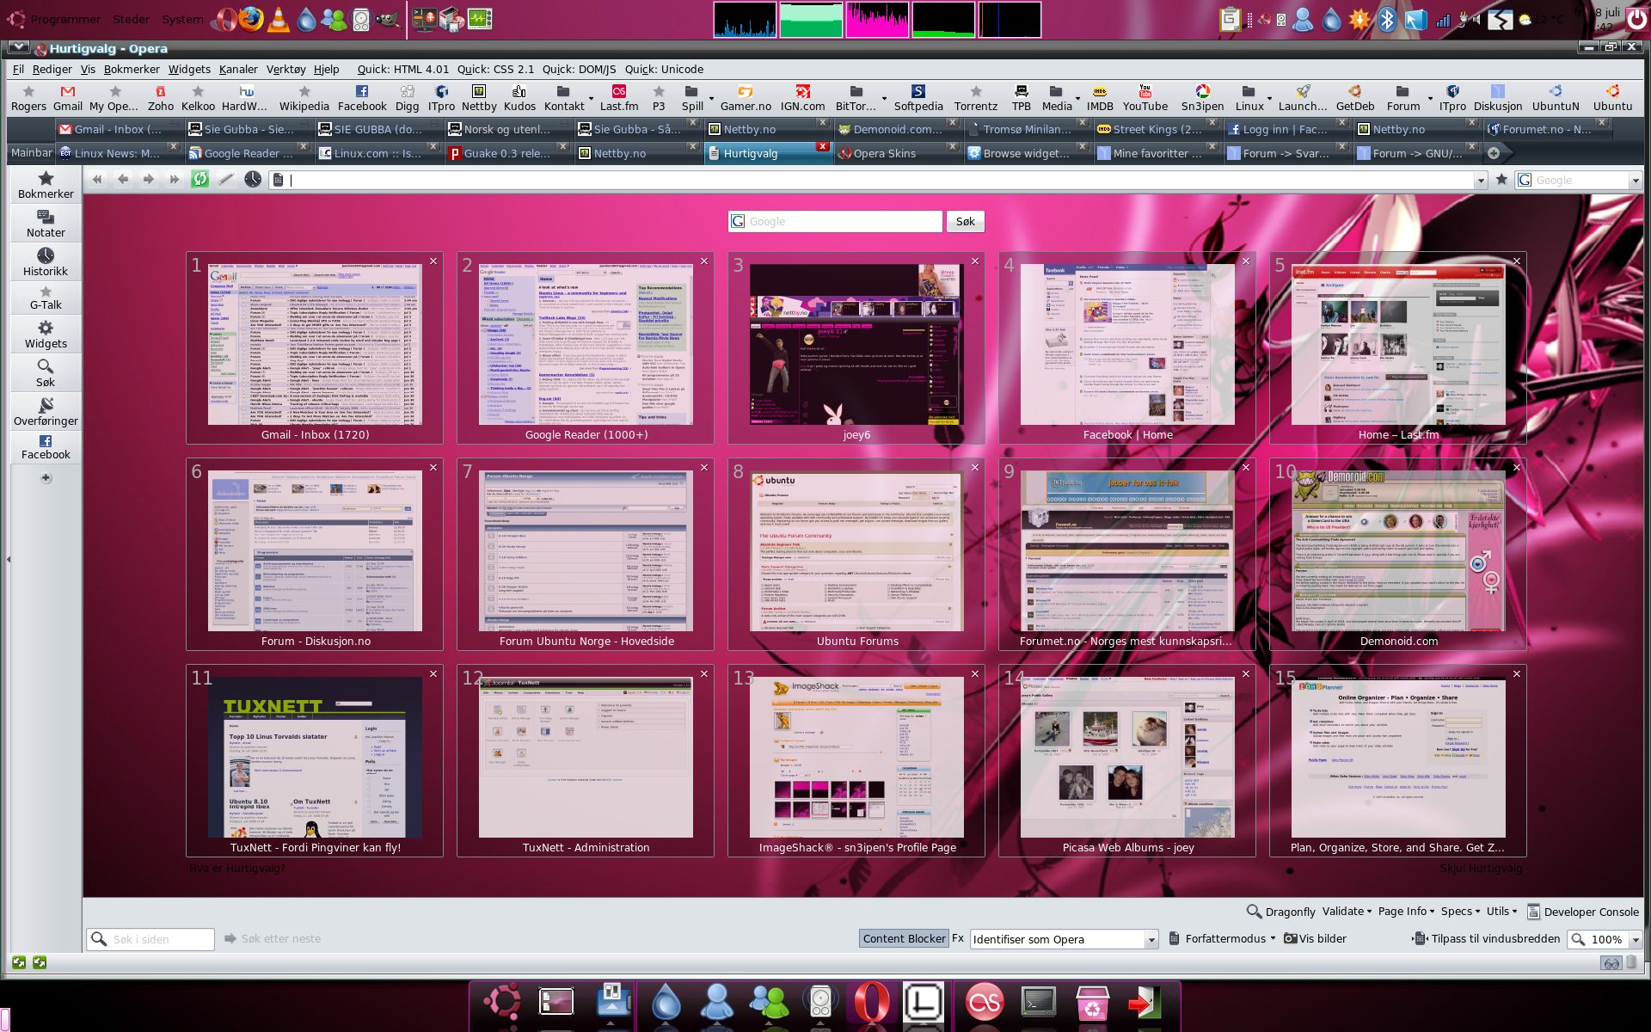Remove speed dial 5 Last.fm entry

(x=1517, y=261)
